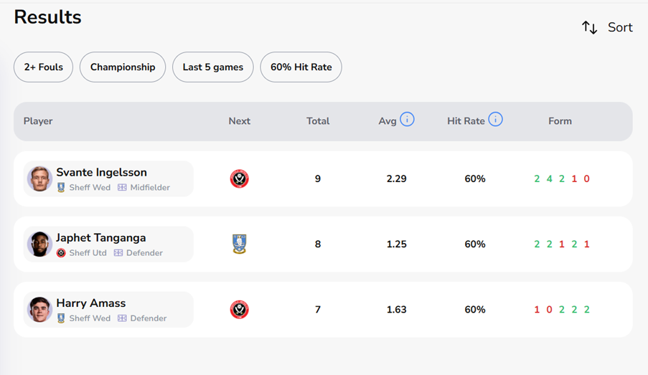Screen dimensions: 648x375
Task: Click Svante Ingelsson's player photo
Action: pos(39,179)
